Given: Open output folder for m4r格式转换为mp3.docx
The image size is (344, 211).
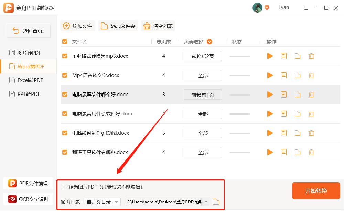Looking at the screenshot, I should tap(298, 56).
